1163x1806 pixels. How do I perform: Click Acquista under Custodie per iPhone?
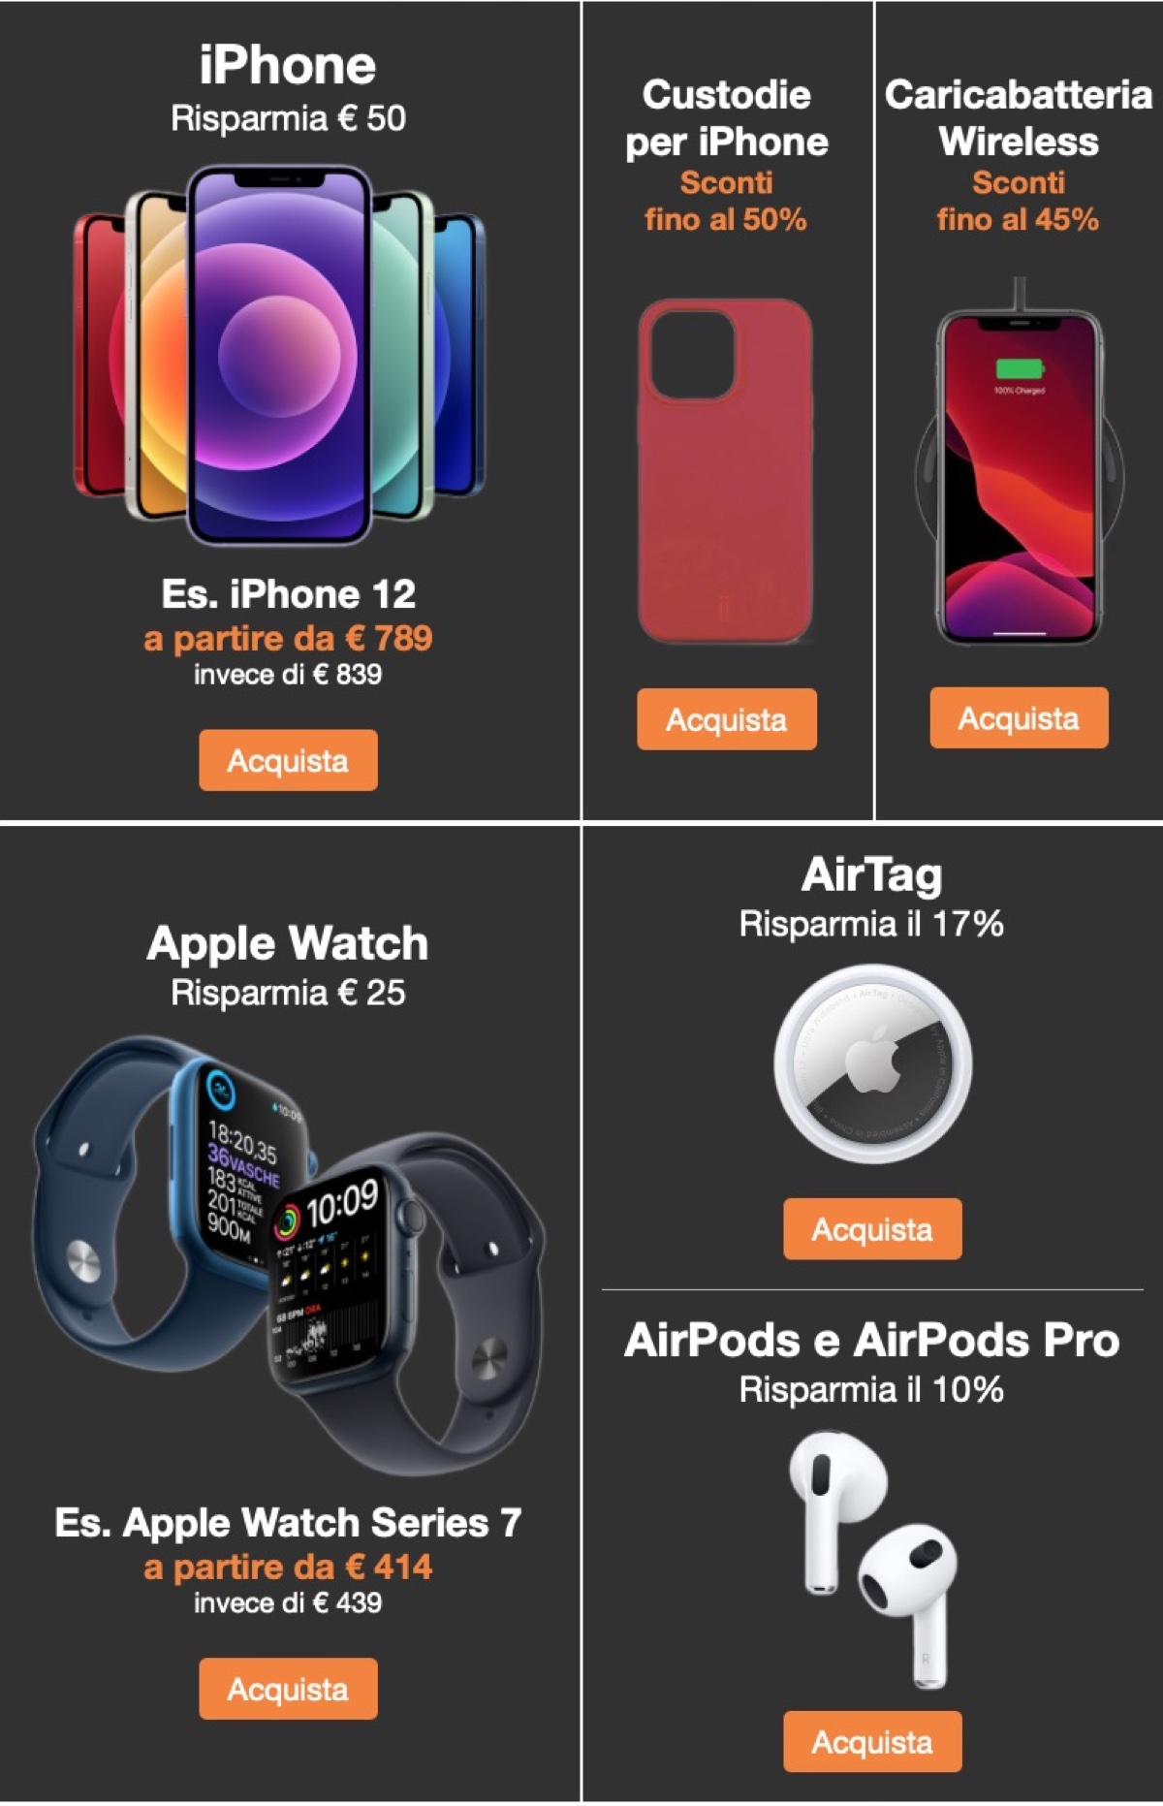[727, 719]
